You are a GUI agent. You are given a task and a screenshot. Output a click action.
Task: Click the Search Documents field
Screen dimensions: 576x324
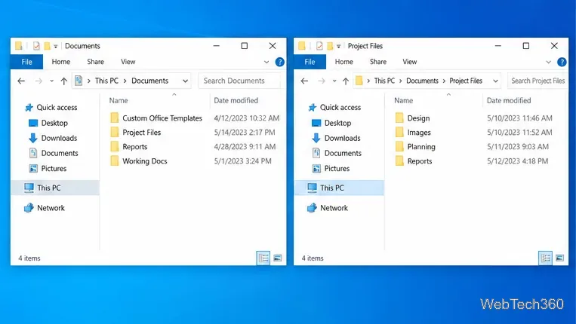[x=239, y=81]
